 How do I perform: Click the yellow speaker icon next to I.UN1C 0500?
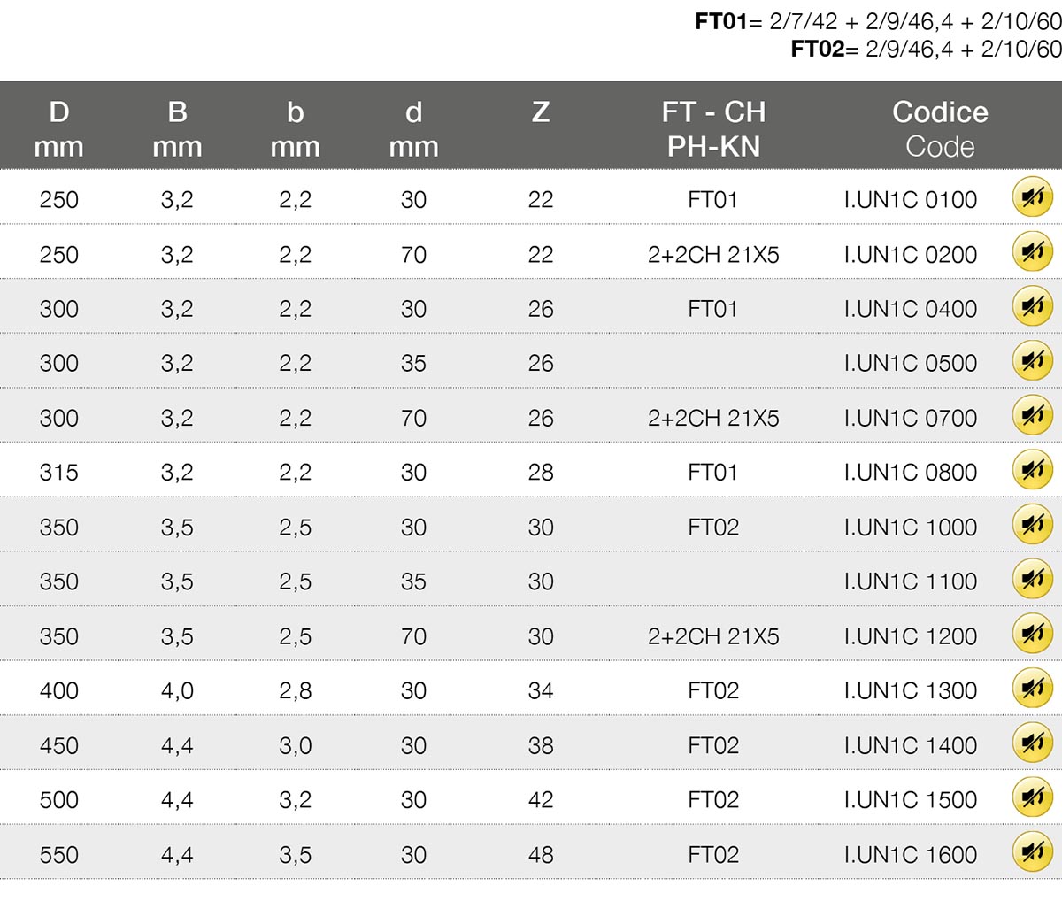(1032, 362)
